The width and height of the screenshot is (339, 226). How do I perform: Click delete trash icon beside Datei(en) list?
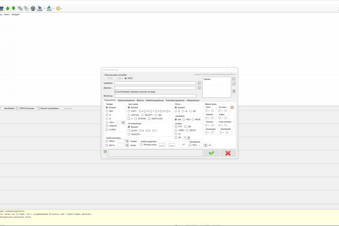pyautogui.click(x=234, y=91)
